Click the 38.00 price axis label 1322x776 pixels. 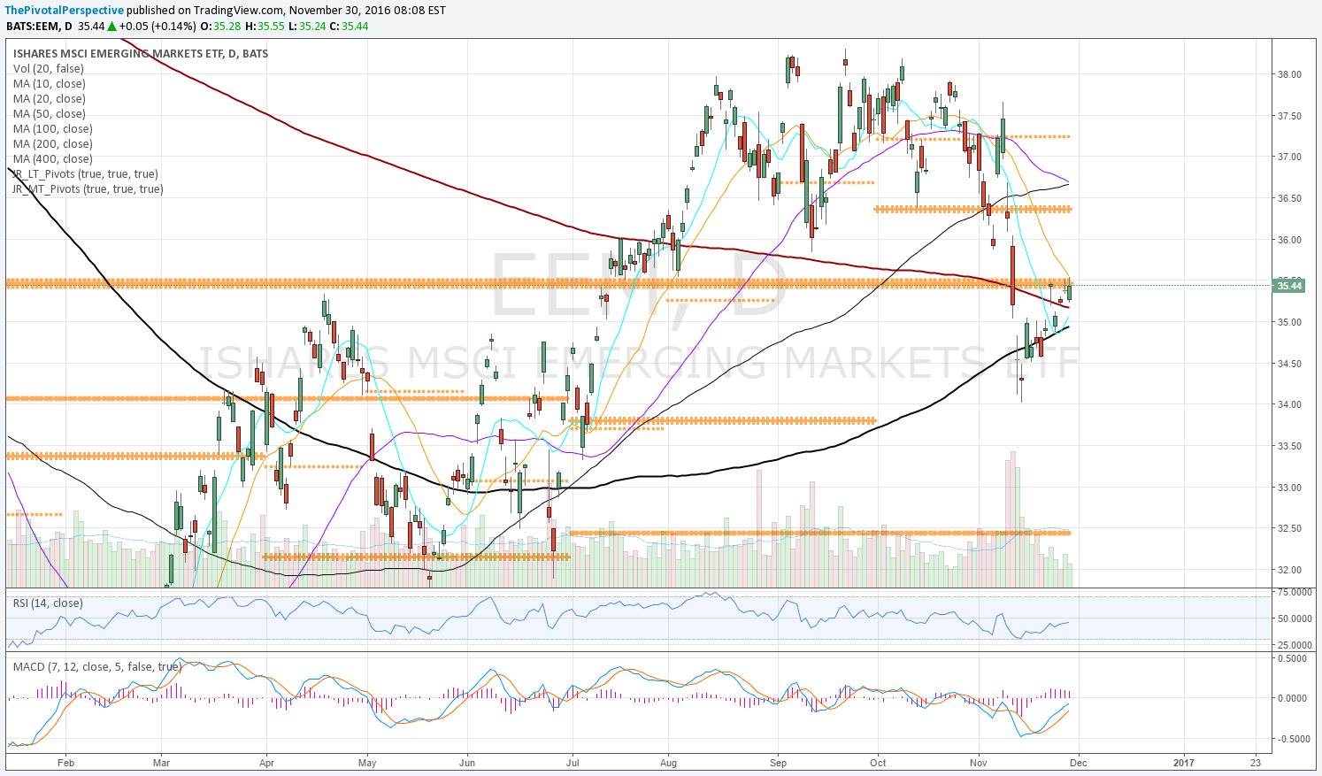[1289, 74]
